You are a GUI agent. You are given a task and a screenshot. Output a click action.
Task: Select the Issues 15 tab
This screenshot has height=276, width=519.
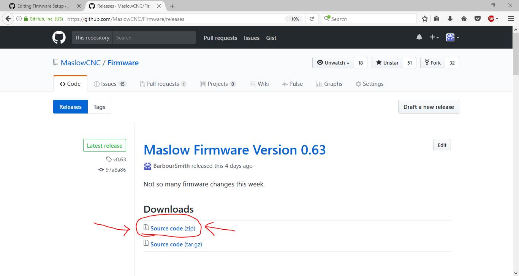(x=110, y=84)
